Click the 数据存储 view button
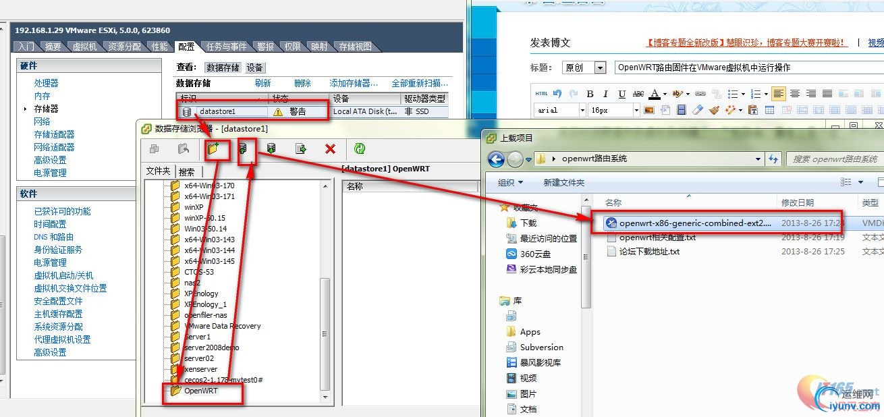 223,67
